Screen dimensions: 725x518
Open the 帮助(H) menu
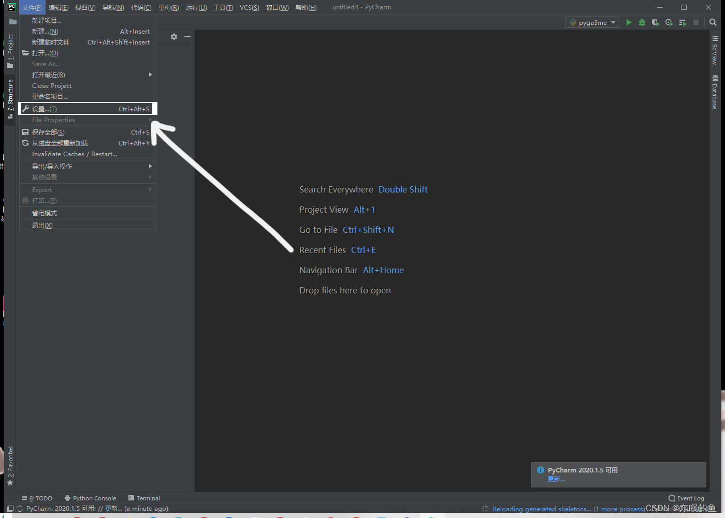pyautogui.click(x=306, y=7)
